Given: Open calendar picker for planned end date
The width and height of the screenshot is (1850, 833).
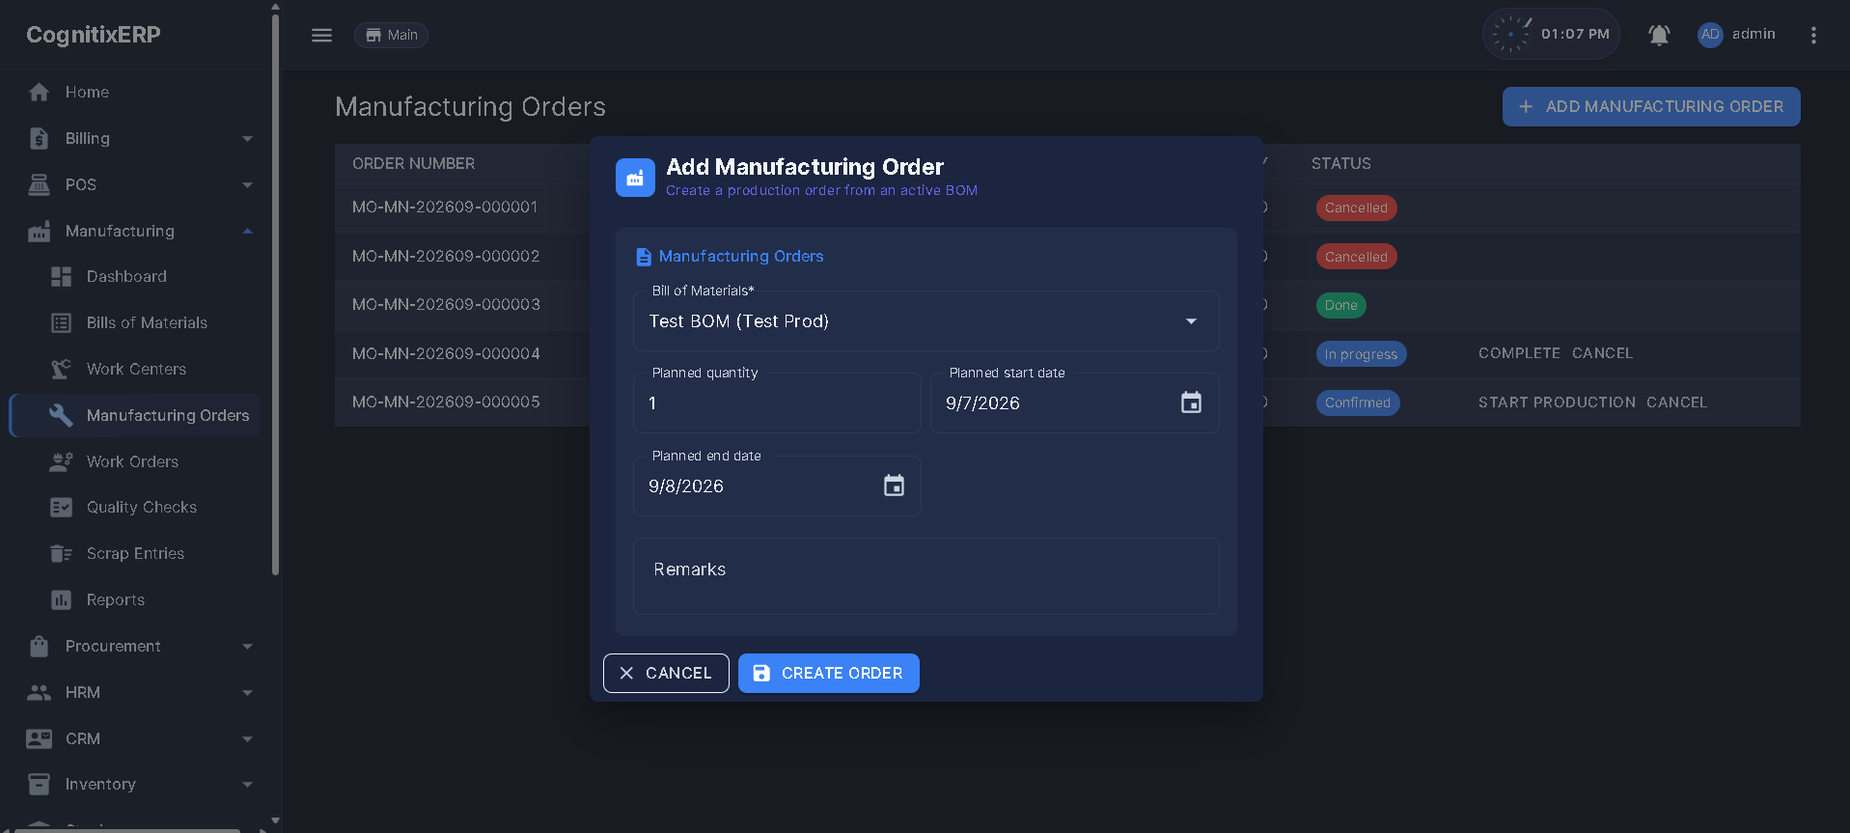Looking at the screenshot, I should point(894,486).
